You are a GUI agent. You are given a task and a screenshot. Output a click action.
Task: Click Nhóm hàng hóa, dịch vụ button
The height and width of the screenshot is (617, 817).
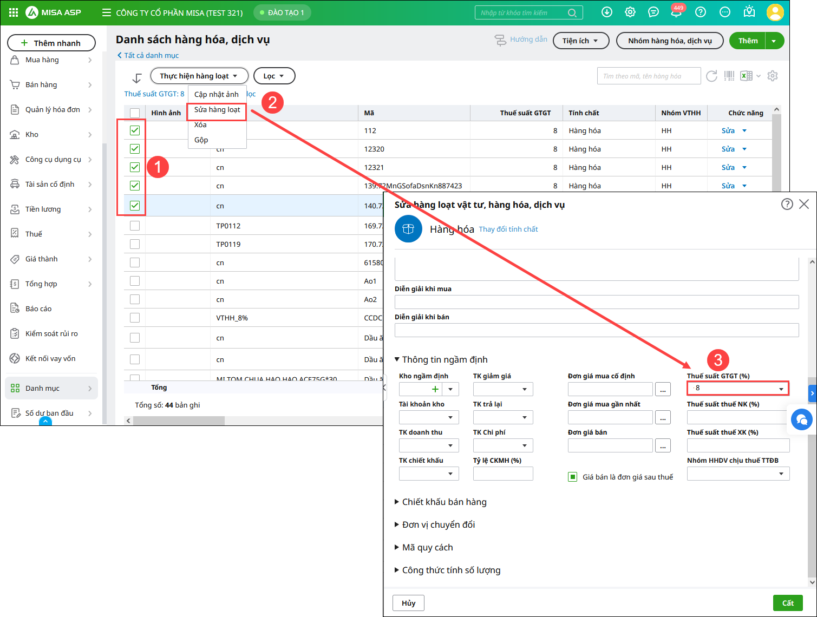670,41
